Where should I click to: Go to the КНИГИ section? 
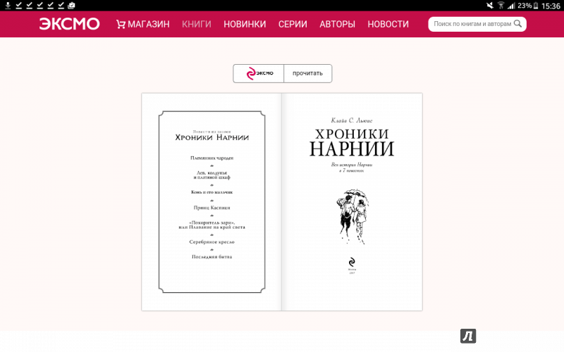point(197,24)
